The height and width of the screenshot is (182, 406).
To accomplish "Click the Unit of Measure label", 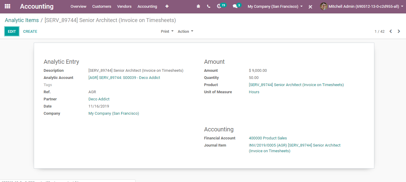I will tap(218, 92).
